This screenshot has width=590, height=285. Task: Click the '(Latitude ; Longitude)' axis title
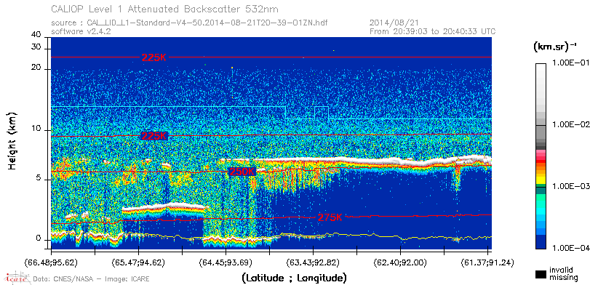coord(294,278)
